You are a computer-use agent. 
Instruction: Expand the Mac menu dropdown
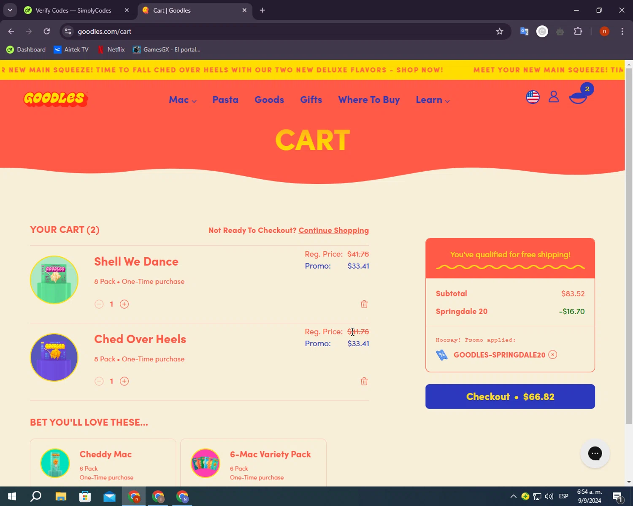[x=183, y=100]
